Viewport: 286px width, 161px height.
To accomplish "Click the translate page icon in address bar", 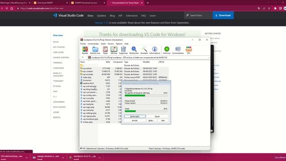I will pyautogui.click(x=259, y=8).
